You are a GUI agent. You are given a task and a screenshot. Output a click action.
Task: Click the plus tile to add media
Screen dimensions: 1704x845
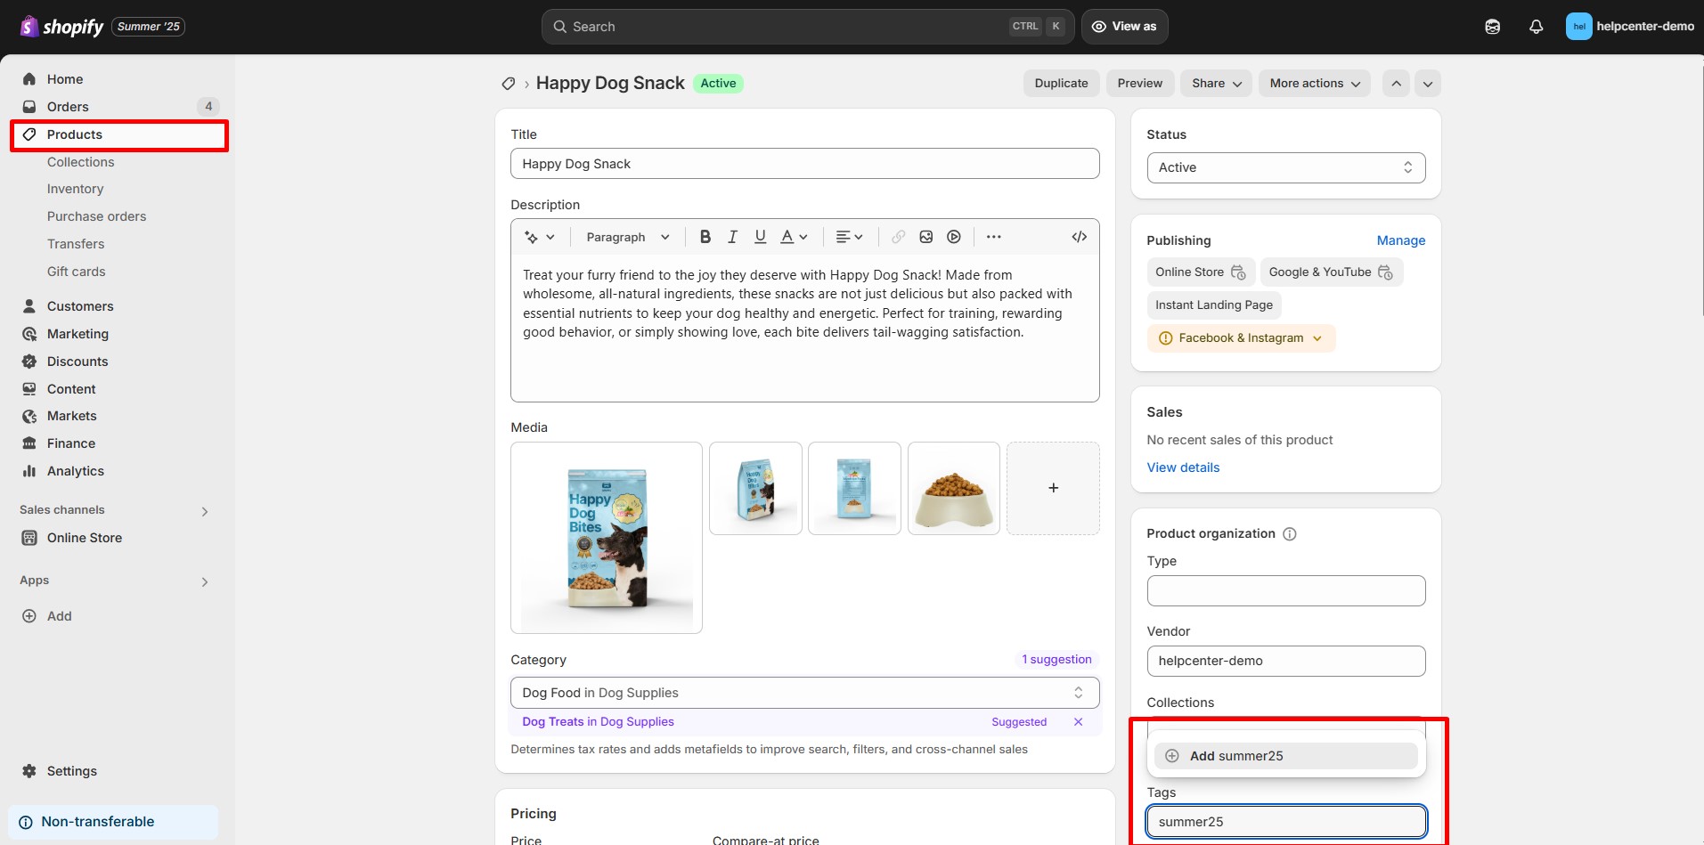coord(1052,488)
